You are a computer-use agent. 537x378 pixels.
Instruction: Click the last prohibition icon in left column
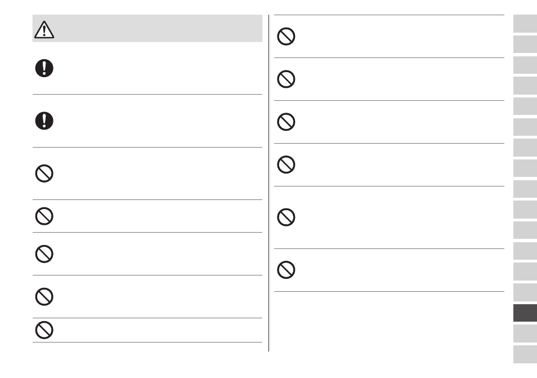click(x=44, y=330)
